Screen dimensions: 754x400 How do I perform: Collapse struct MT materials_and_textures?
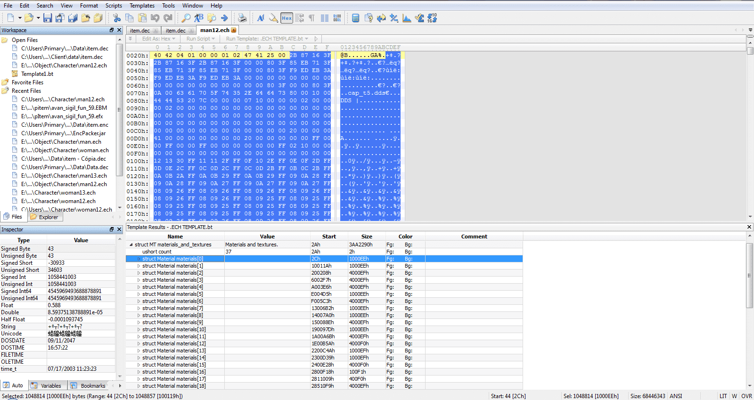[131, 245]
